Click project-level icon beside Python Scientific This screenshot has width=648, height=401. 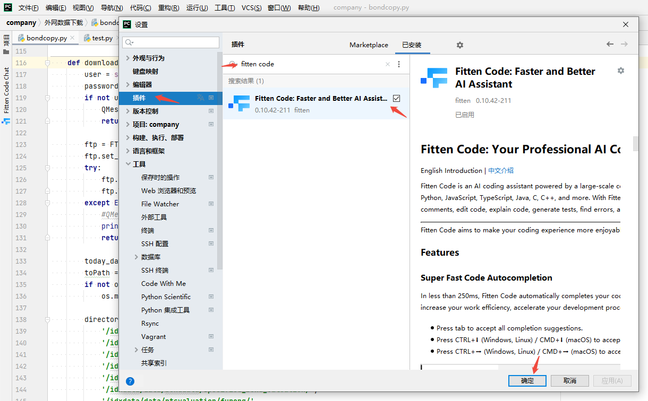(211, 297)
